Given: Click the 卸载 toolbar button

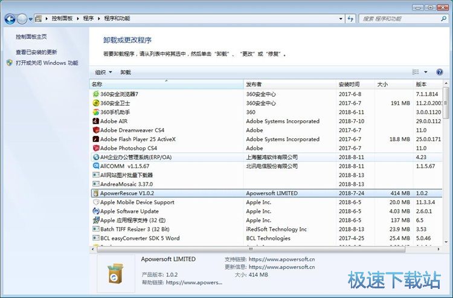Looking at the screenshot, I should 126,73.
